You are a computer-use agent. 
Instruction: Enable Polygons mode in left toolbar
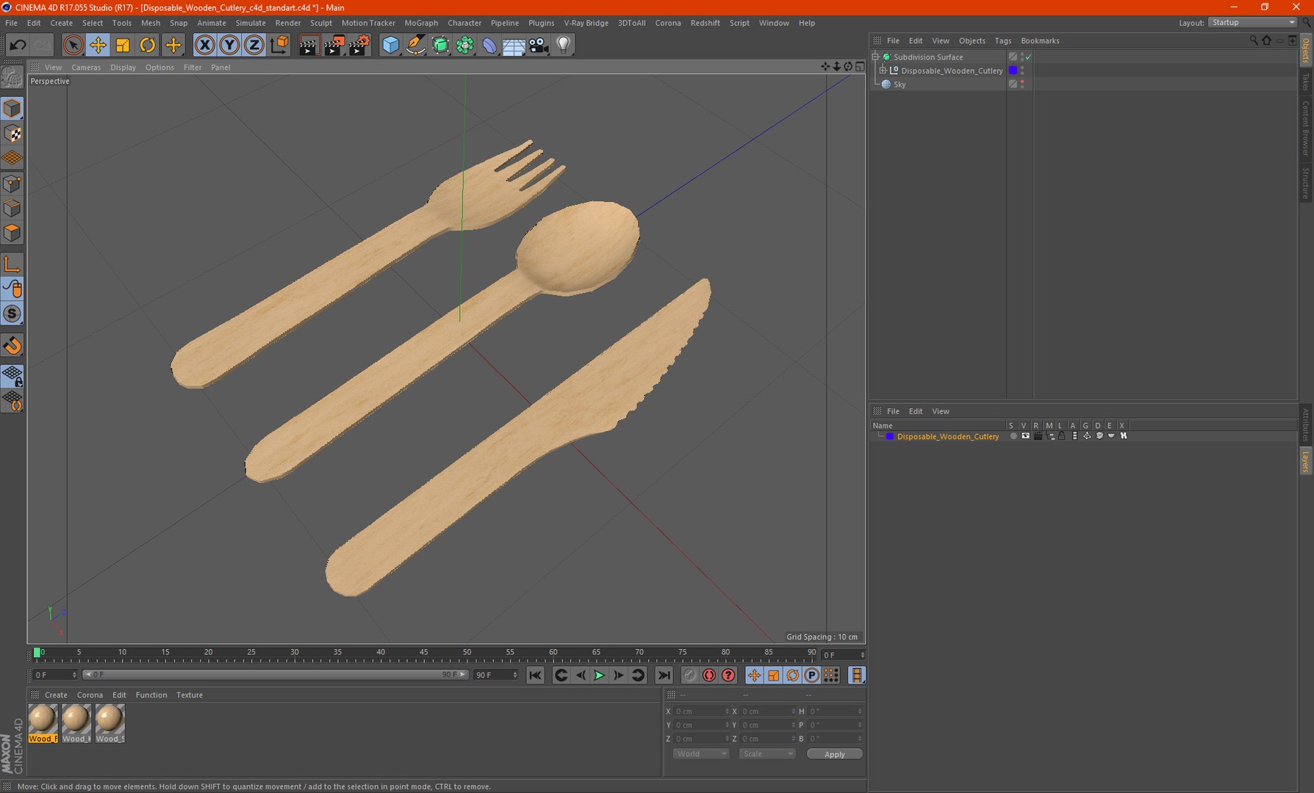tap(12, 233)
